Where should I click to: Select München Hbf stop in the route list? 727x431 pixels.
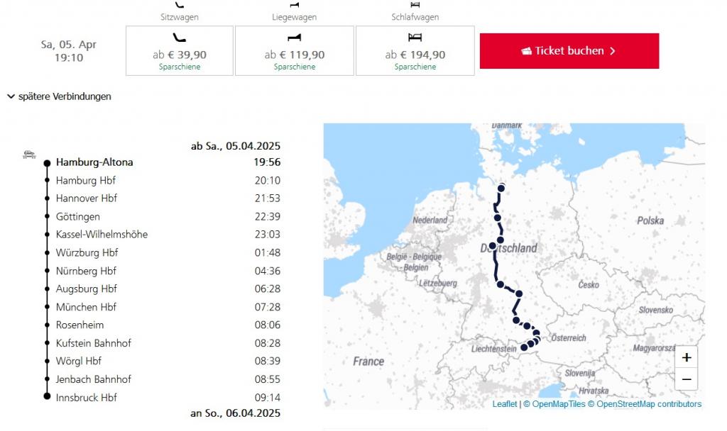(86, 307)
